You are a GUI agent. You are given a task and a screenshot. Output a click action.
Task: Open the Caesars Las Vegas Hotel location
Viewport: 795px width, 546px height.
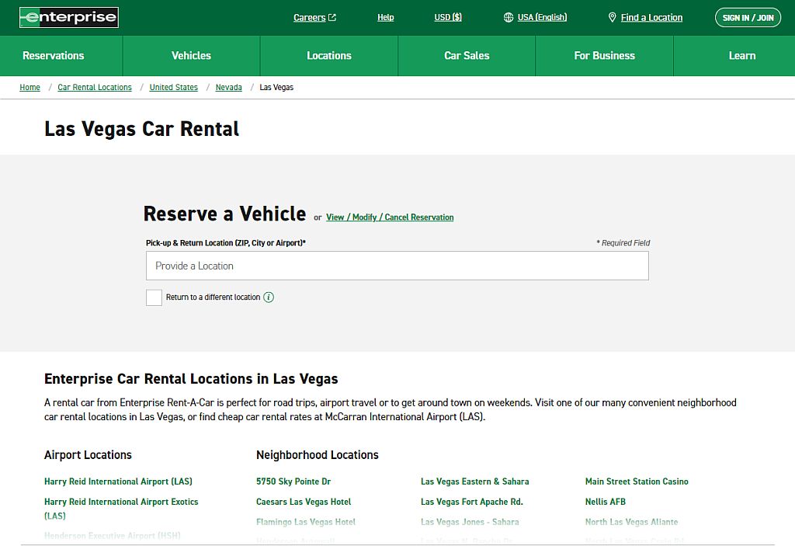point(304,502)
